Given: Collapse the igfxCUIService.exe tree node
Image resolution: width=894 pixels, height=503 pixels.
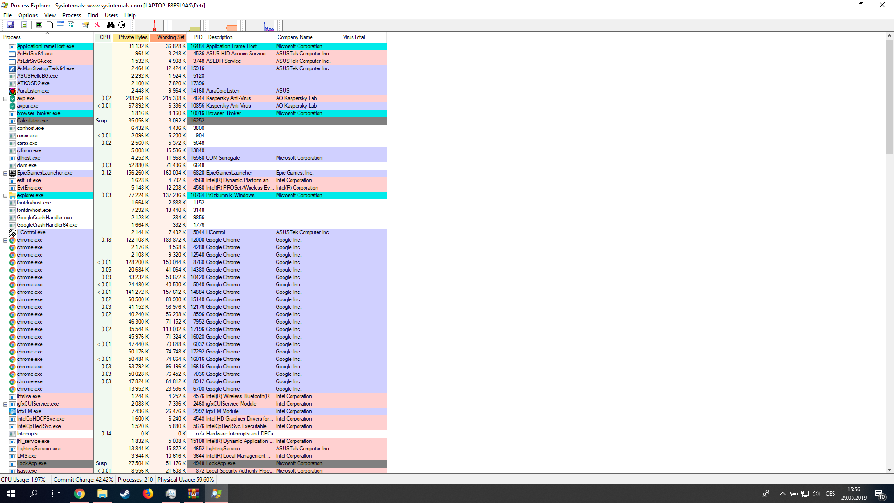Looking at the screenshot, I should 6,404.
